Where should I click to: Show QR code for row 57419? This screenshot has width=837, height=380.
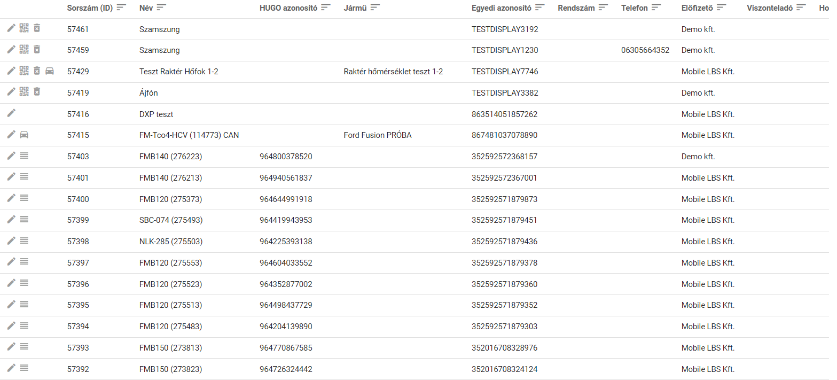(24, 92)
